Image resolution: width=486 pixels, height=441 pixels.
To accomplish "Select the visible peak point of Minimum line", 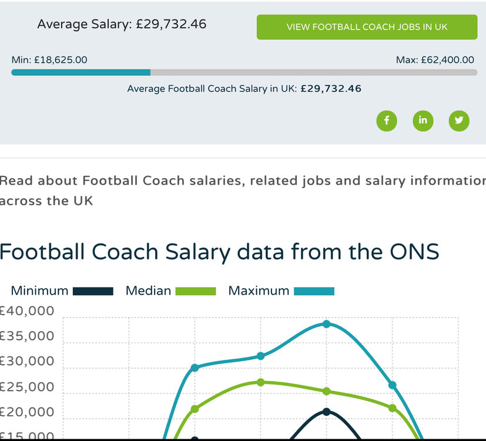I will coord(327,412).
